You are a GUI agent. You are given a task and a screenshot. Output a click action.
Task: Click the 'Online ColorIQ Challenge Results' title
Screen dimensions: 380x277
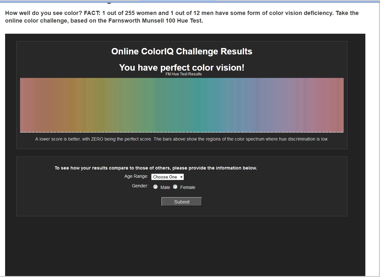[182, 51]
